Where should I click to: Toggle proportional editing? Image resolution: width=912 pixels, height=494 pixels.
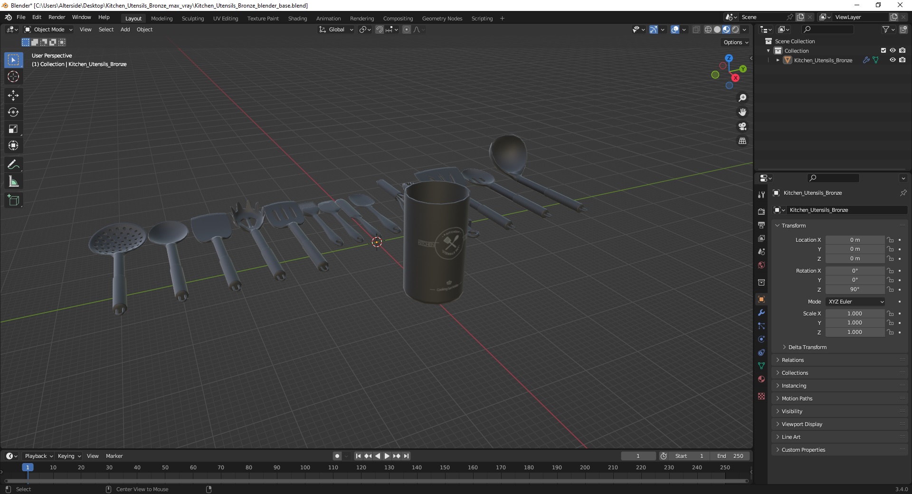(x=407, y=29)
